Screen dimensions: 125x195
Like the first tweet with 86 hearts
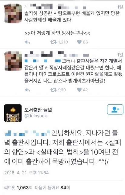pos(79,42)
